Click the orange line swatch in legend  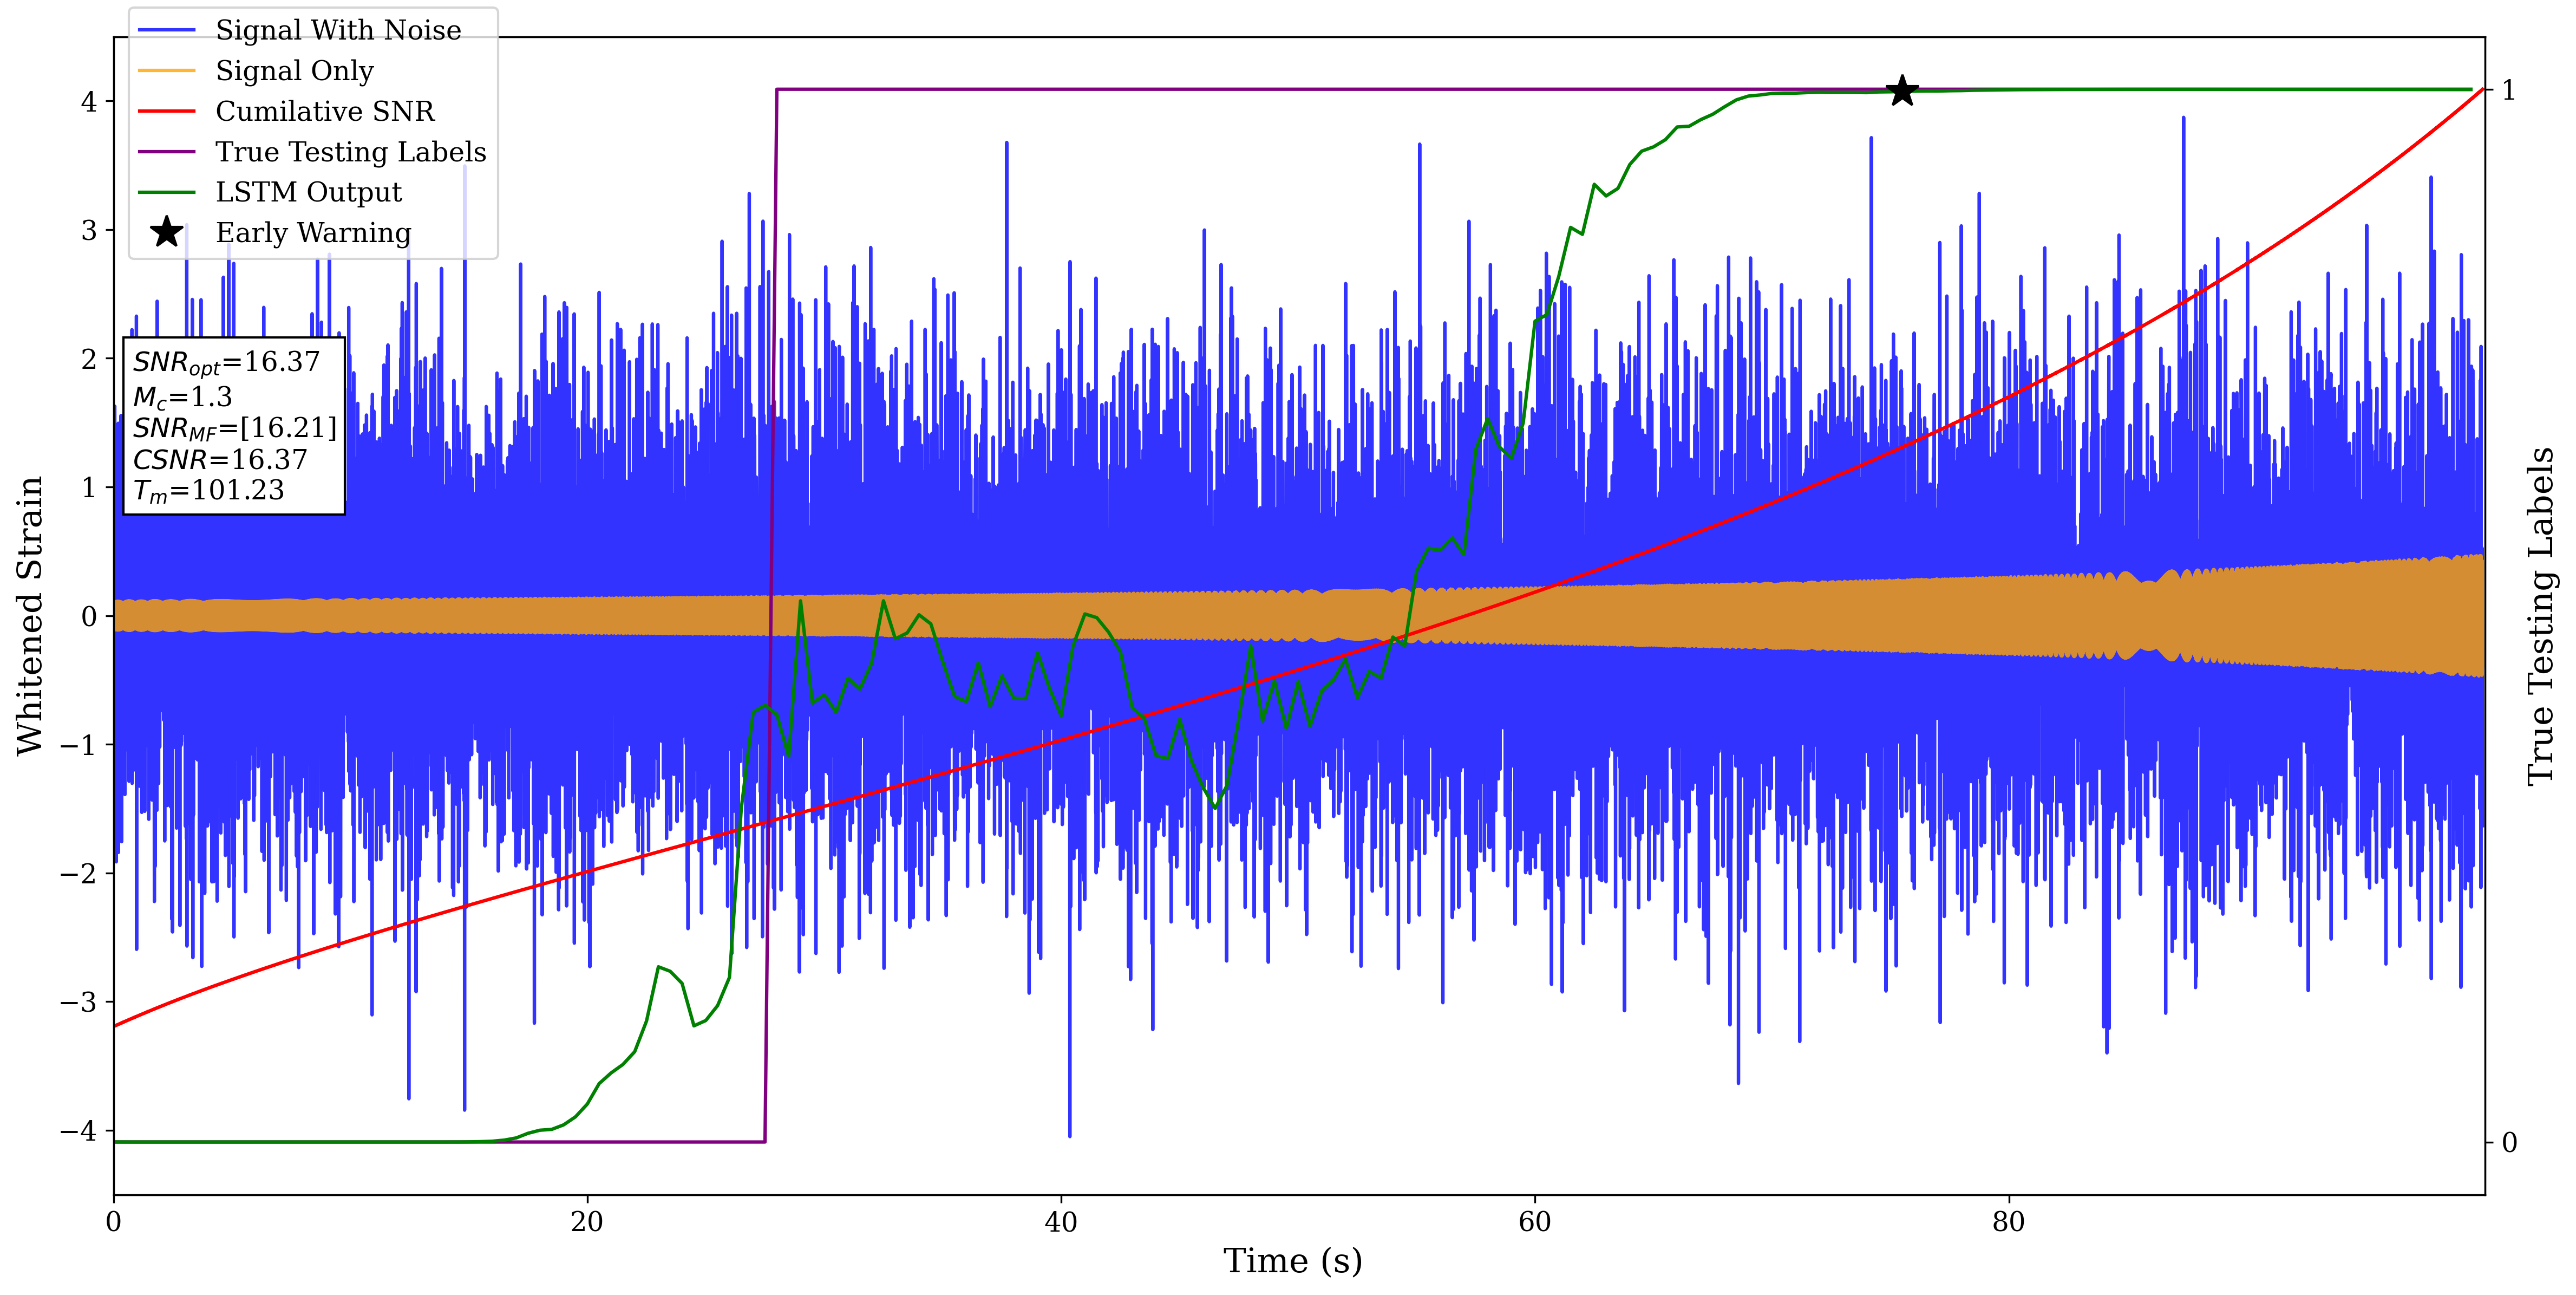166,71
